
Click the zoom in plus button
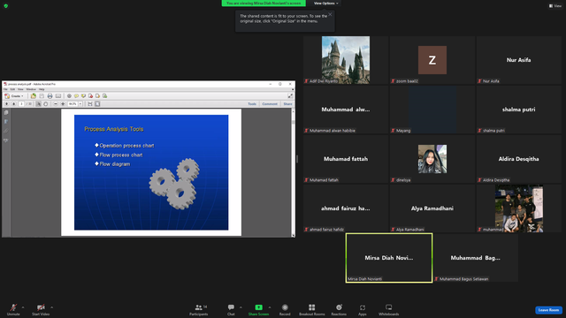[x=63, y=104]
